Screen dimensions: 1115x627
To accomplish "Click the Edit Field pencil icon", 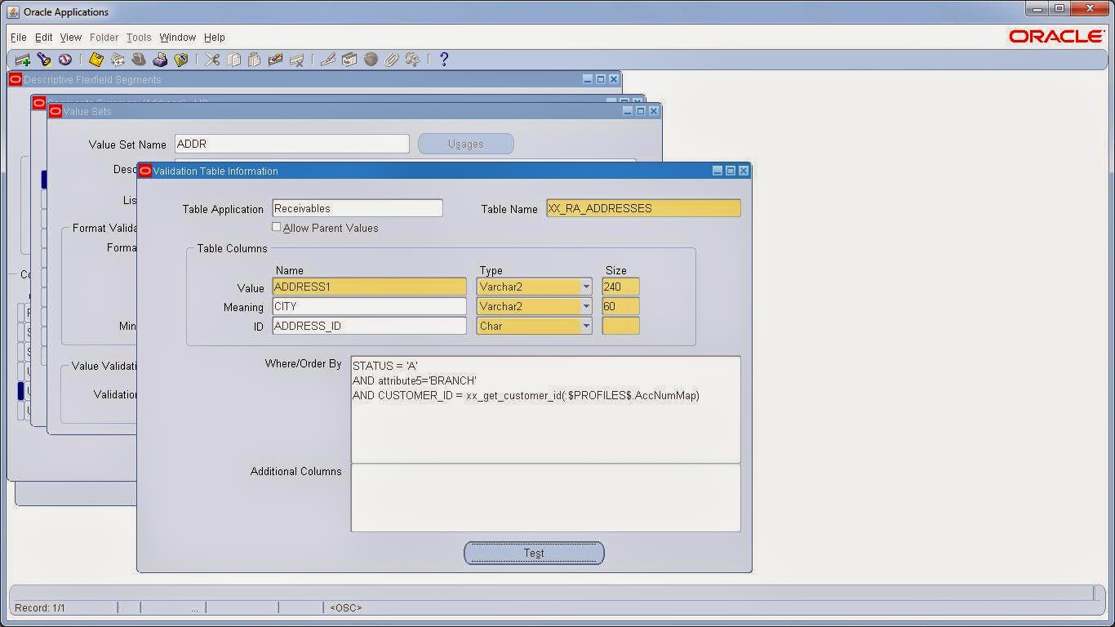I will tap(328, 60).
